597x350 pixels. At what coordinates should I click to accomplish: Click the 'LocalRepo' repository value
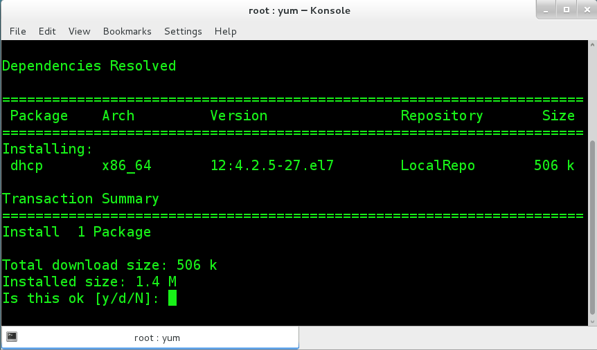(x=438, y=165)
